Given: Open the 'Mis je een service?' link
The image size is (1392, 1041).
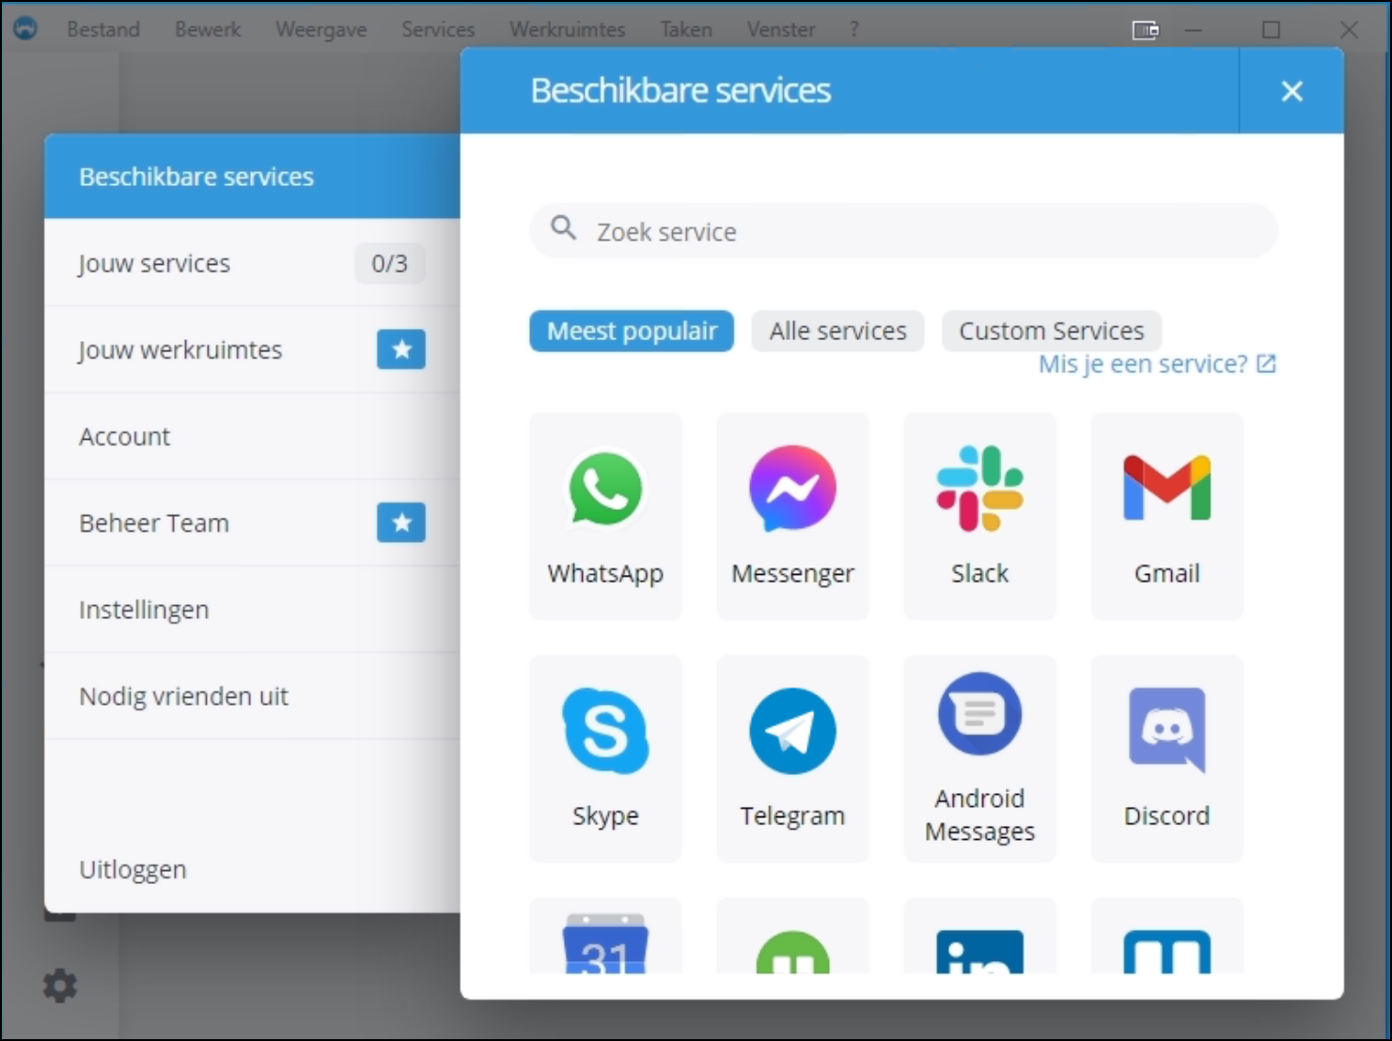Looking at the screenshot, I should click(1157, 365).
